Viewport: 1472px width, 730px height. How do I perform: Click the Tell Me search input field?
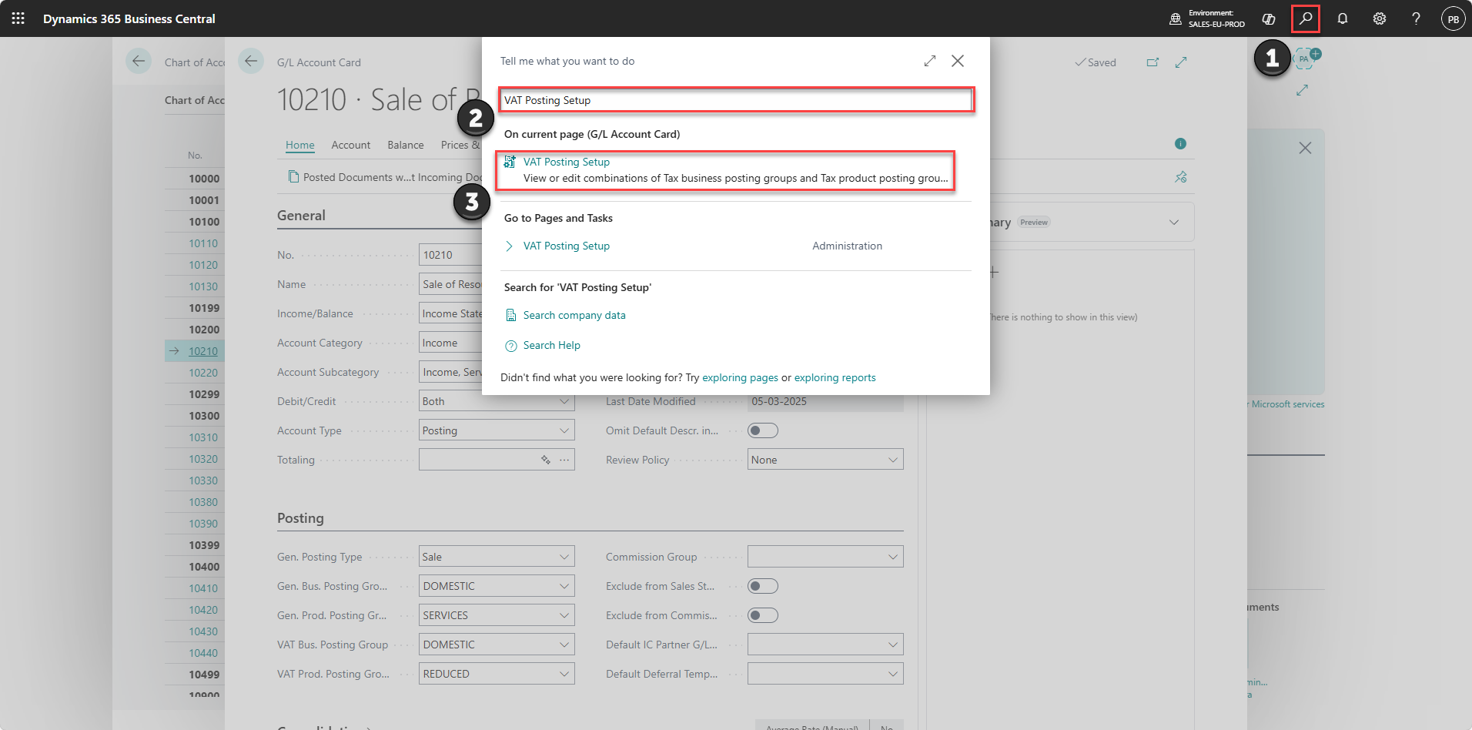(736, 100)
